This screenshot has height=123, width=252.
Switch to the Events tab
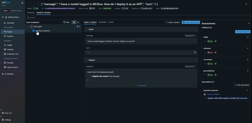tap(111, 22)
